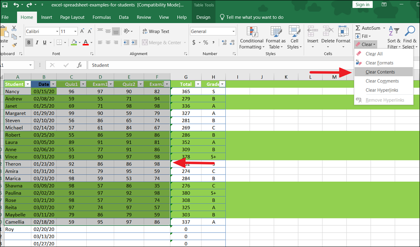The width and height of the screenshot is (420, 247).
Task: Save the workbook with the floppy disk icon
Action: tap(5, 5)
